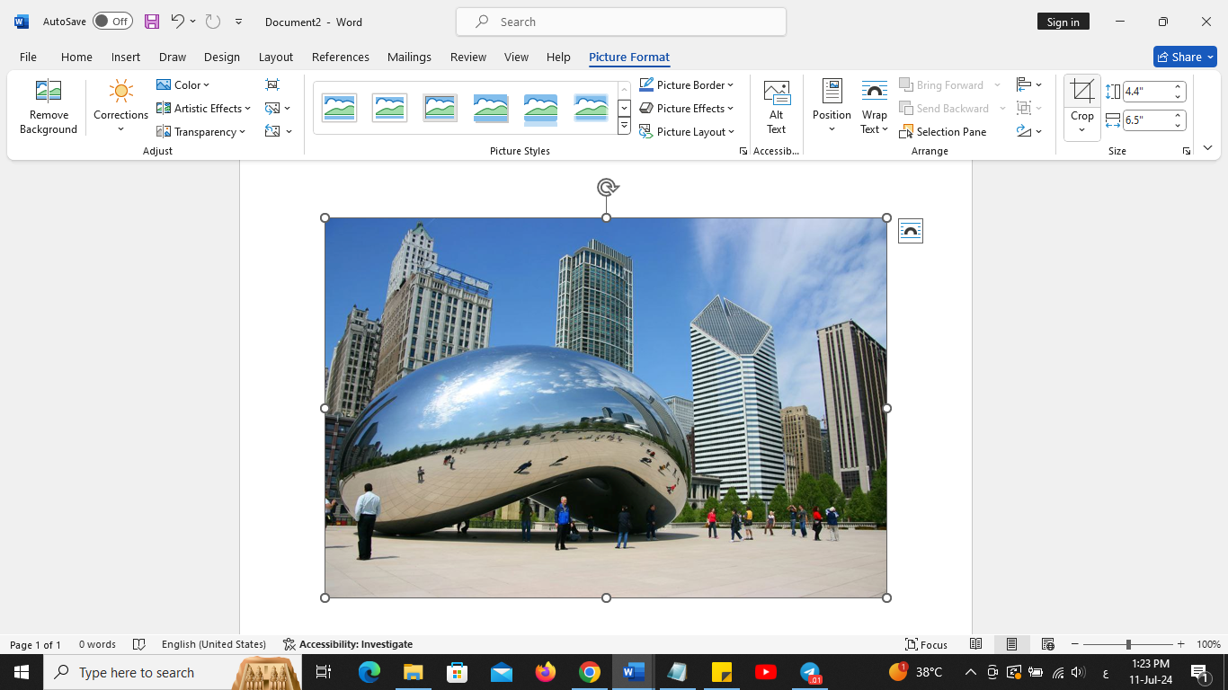Switch to the Layout tab
Viewport: 1228px width, 690px height.
pyautogui.click(x=276, y=57)
